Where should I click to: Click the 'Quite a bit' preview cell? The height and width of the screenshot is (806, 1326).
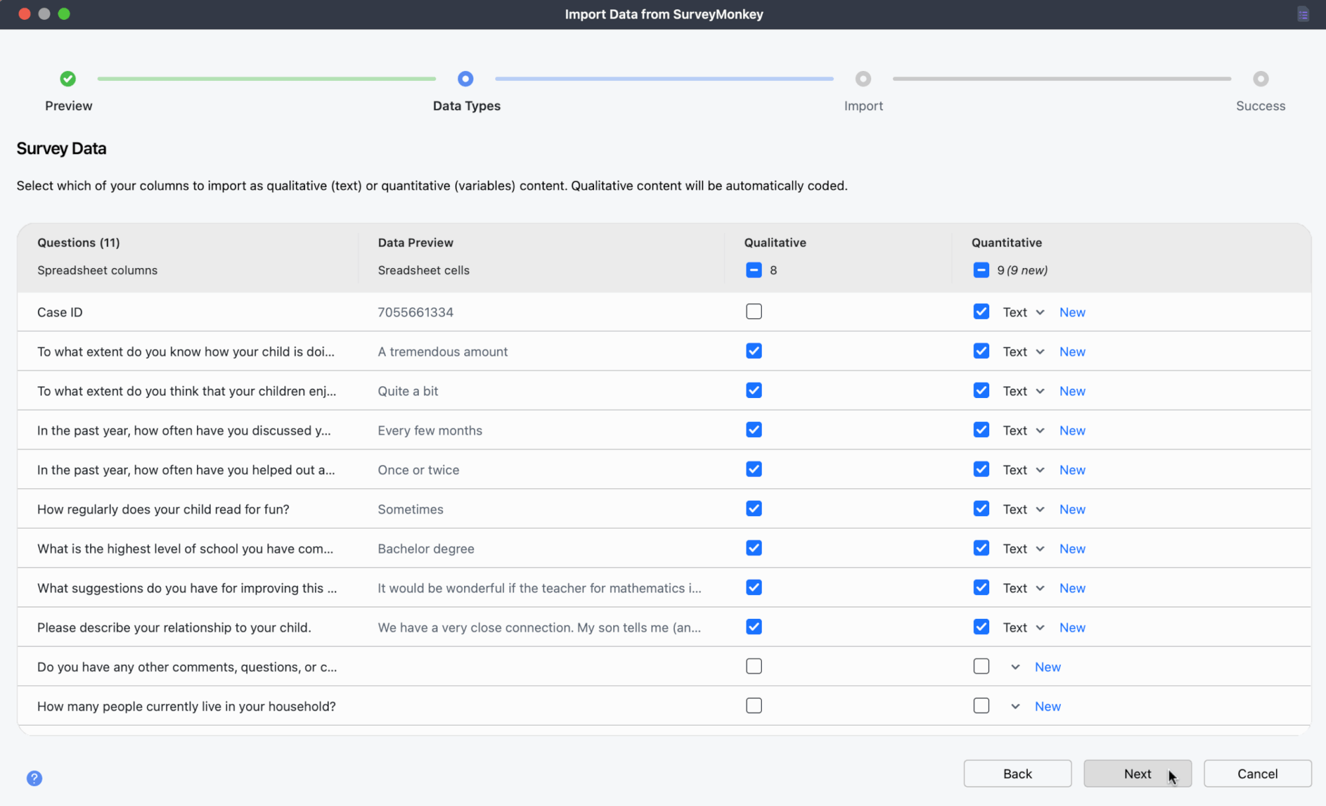coord(408,391)
